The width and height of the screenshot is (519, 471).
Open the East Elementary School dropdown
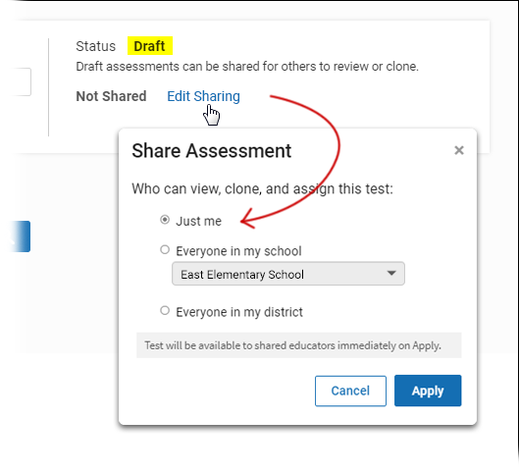point(288,274)
